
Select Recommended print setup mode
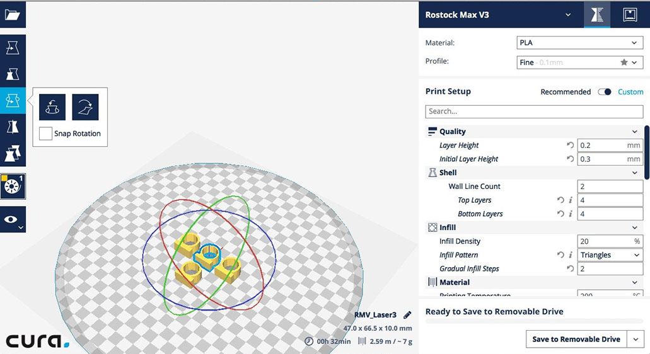566,92
